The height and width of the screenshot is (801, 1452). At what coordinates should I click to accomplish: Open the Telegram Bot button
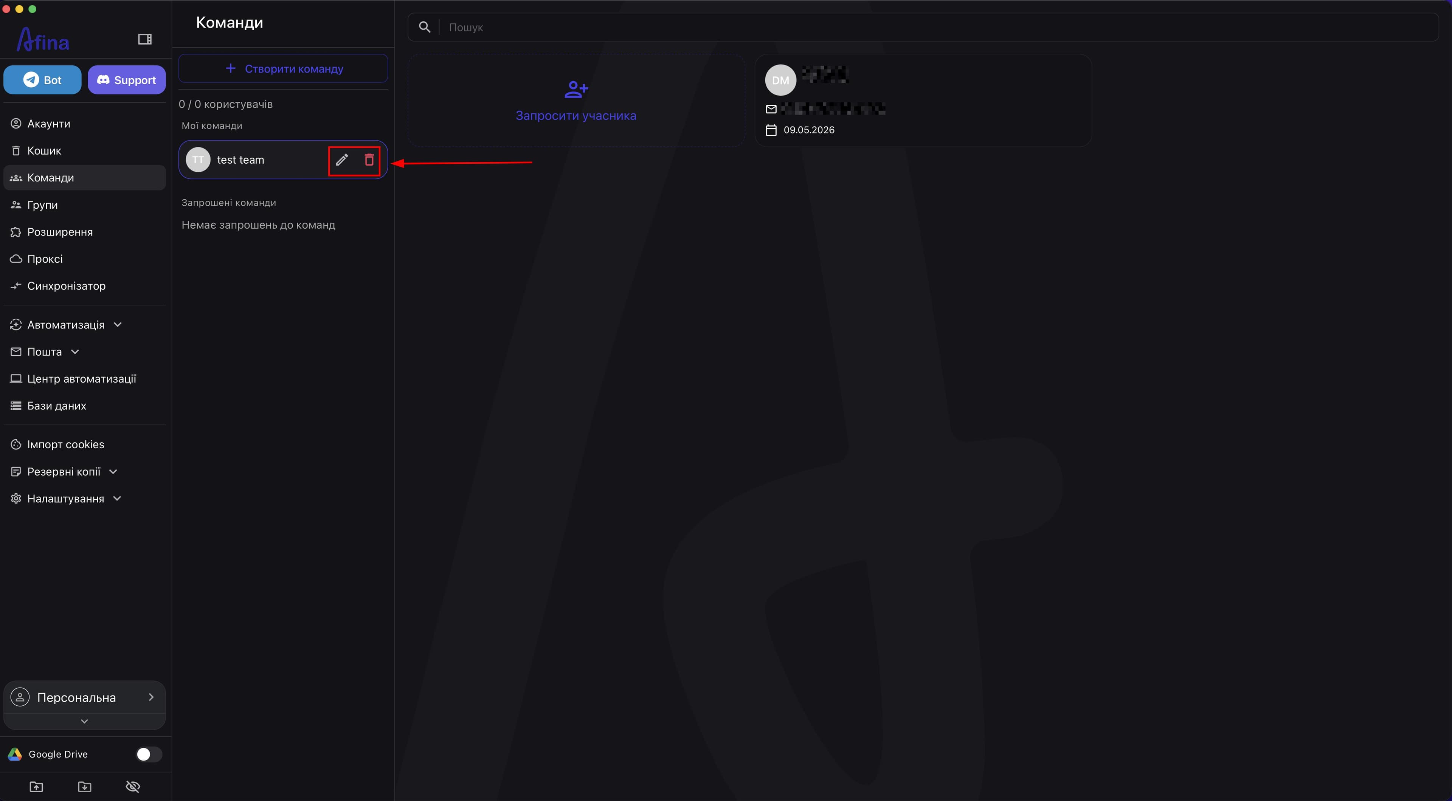coord(42,80)
